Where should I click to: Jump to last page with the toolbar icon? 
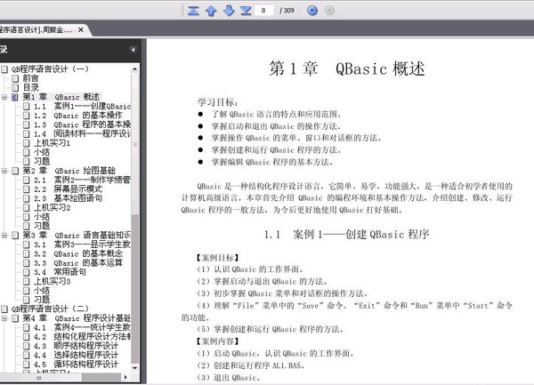click(246, 11)
